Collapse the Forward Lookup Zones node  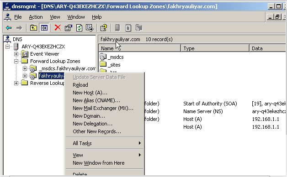click(16, 62)
